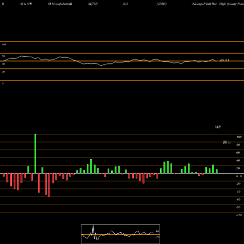The height and width of the screenshot is (244, 244).
Task: Click the longest red MR histogram bar
Action: 49,185
